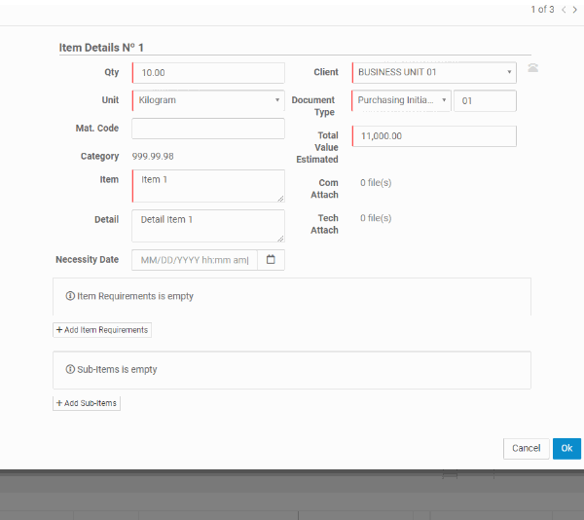Go to the previous item arrow
Image resolution: width=584 pixels, height=520 pixels.
(x=563, y=10)
